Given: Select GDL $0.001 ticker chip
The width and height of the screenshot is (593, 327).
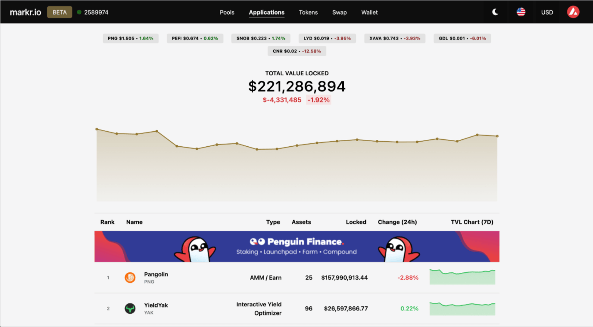Looking at the screenshot, I should (x=462, y=38).
